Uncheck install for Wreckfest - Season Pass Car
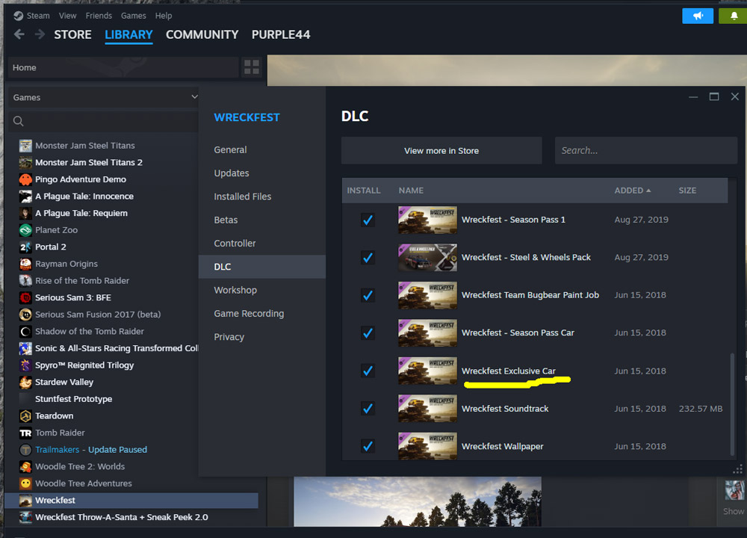Image resolution: width=747 pixels, height=538 pixels. point(368,333)
